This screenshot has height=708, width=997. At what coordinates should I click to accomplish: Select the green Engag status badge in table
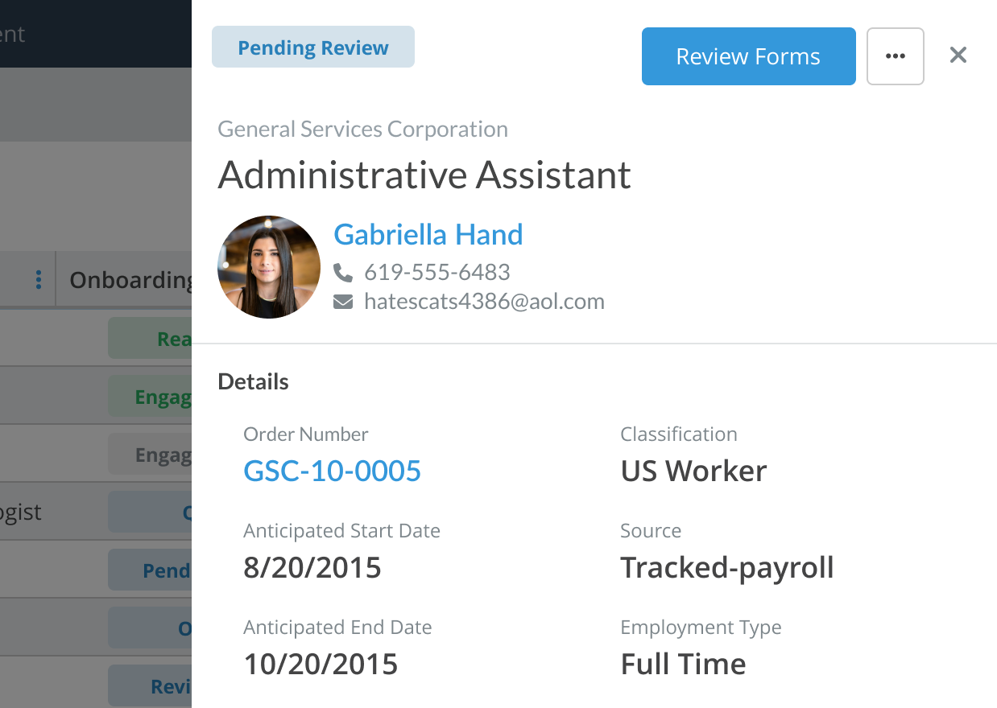coord(151,397)
